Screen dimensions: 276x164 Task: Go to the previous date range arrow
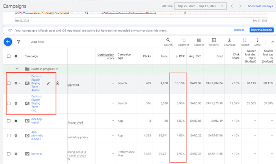click(232, 6)
